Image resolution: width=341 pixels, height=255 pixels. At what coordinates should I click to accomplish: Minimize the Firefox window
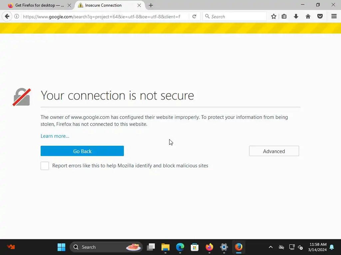[302, 5]
